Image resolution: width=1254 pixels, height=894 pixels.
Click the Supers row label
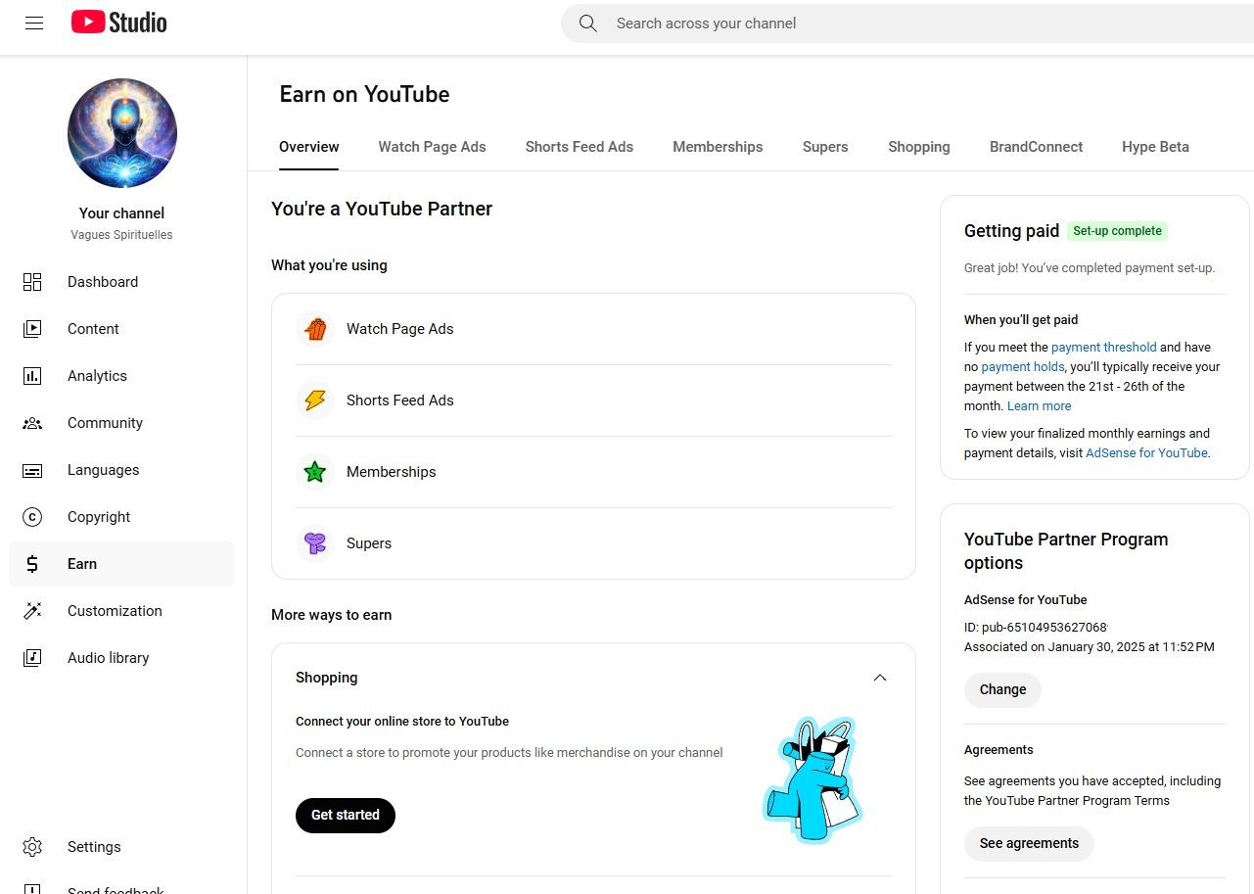[369, 543]
